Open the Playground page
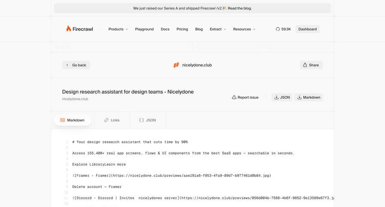This screenshot has width=385, height=207. [x=144, y=29]
